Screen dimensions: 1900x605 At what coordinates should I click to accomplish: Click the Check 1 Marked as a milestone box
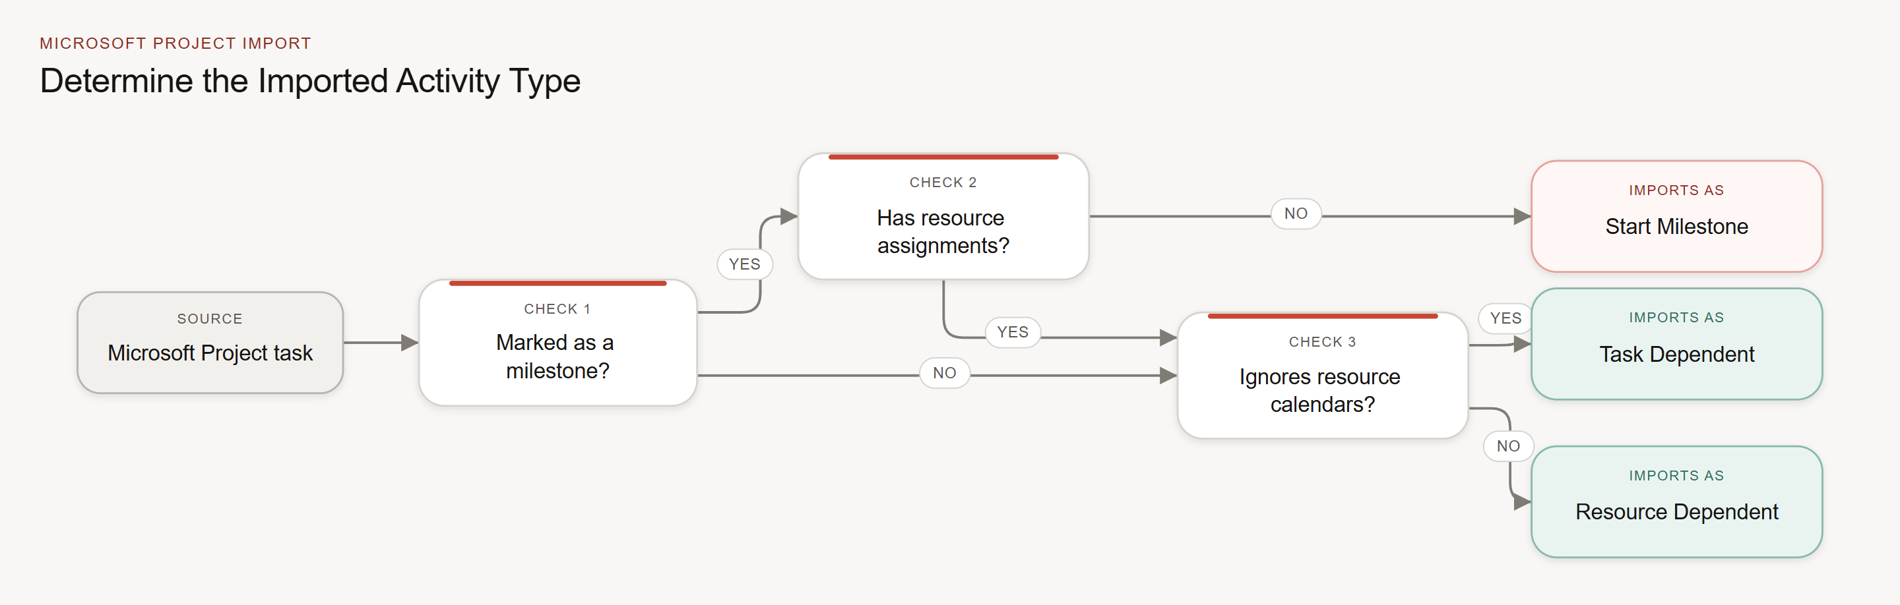[557, 343]
